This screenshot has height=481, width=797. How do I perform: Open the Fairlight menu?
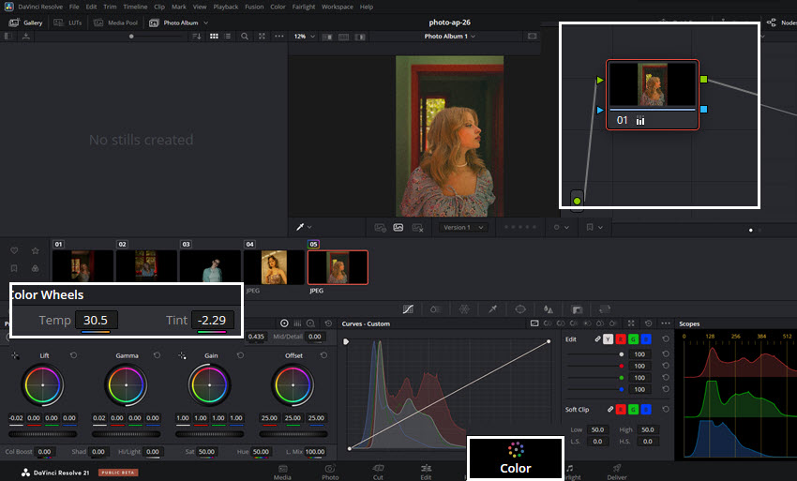click(304, 7)
